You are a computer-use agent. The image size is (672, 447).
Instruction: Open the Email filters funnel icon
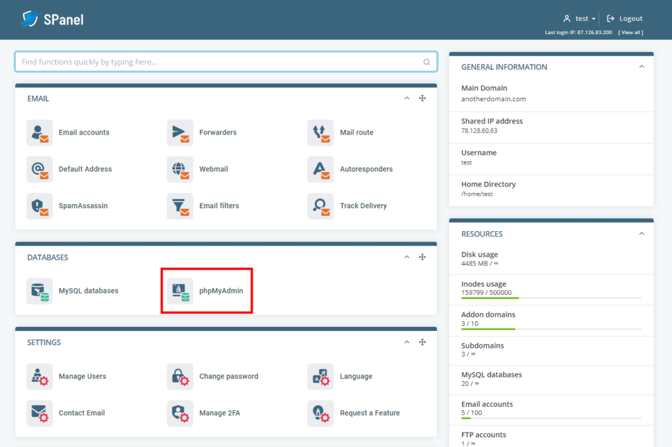[180, 206]
